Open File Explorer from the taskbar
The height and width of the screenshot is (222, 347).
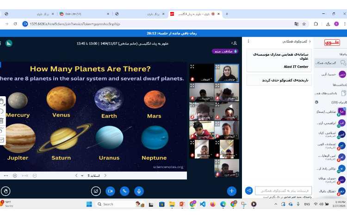[172, 204]
